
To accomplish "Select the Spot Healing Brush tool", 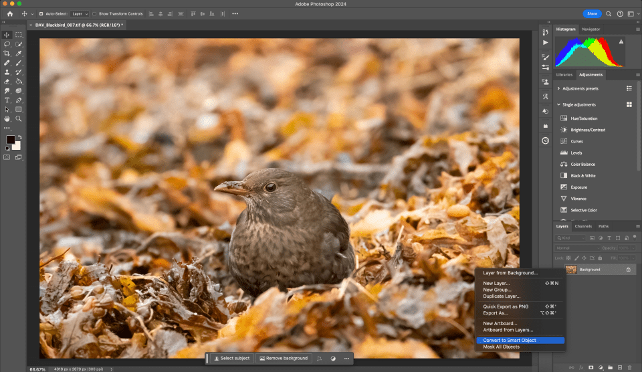I will coord(7,63).
